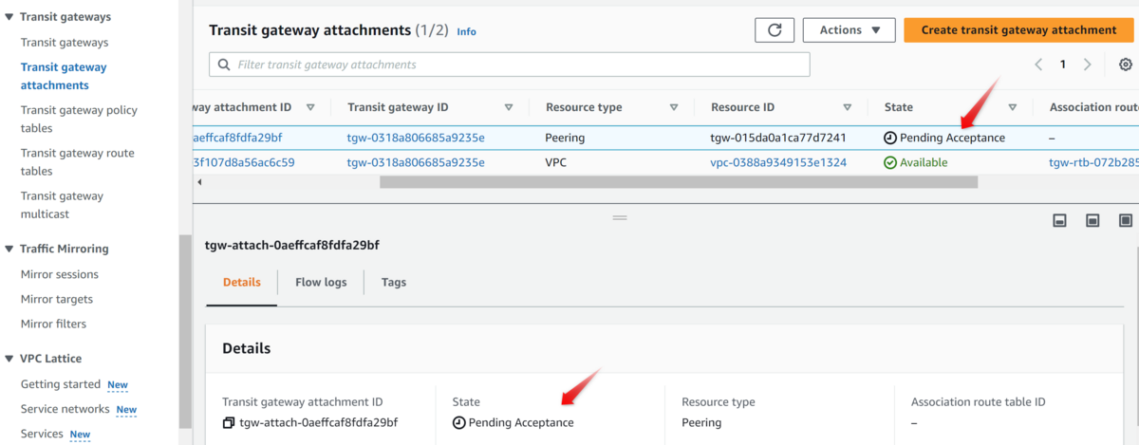Image resolution: width=1139 pixels, height=445 pixels.
Task: Collapse the Transit gateways sidebar section
Action: (x=9, y=17)
